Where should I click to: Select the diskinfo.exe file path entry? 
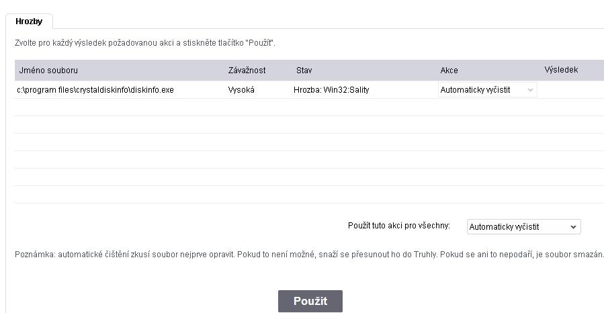tap(95, 90)
